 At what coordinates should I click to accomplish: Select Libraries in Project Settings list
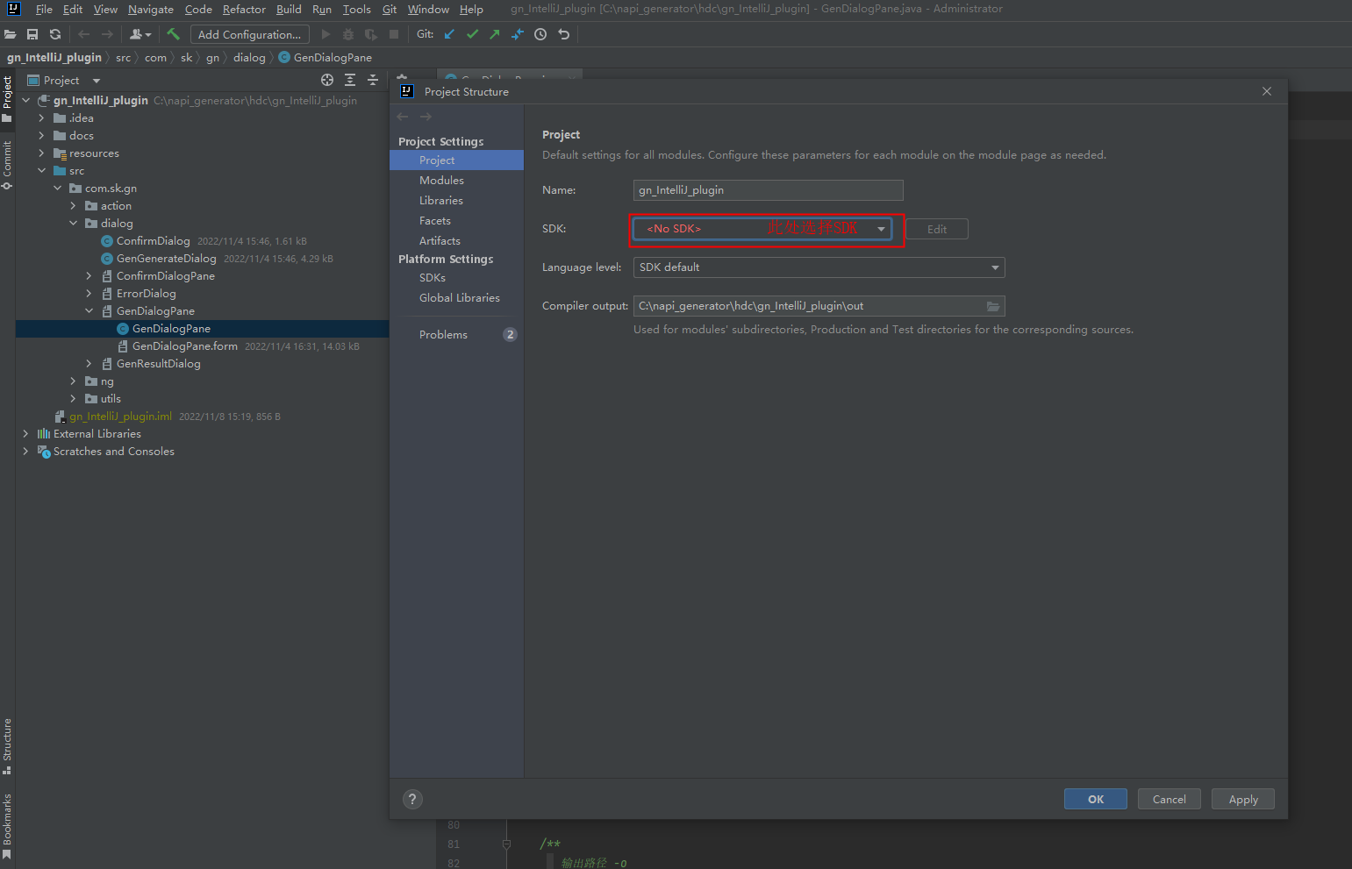tap(440, 200)
